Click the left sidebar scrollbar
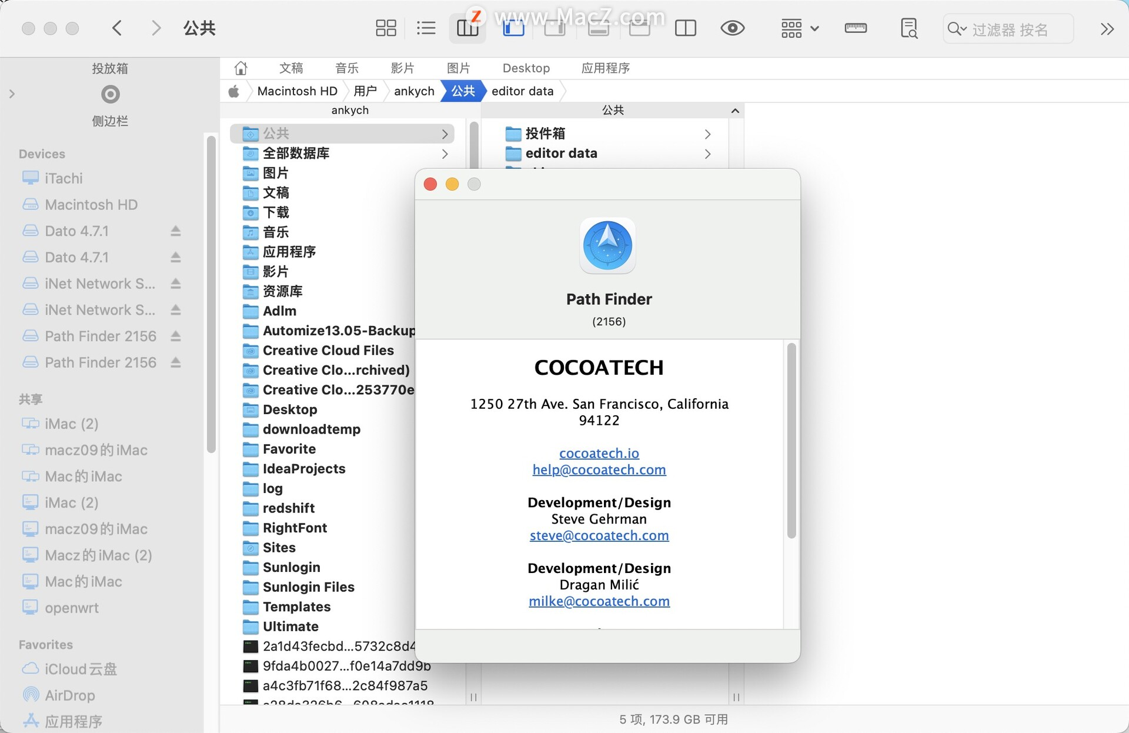The image size is (1129, 733). click(x=211, y=294)
